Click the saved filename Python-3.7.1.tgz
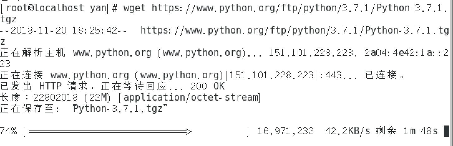 point(118,109)
